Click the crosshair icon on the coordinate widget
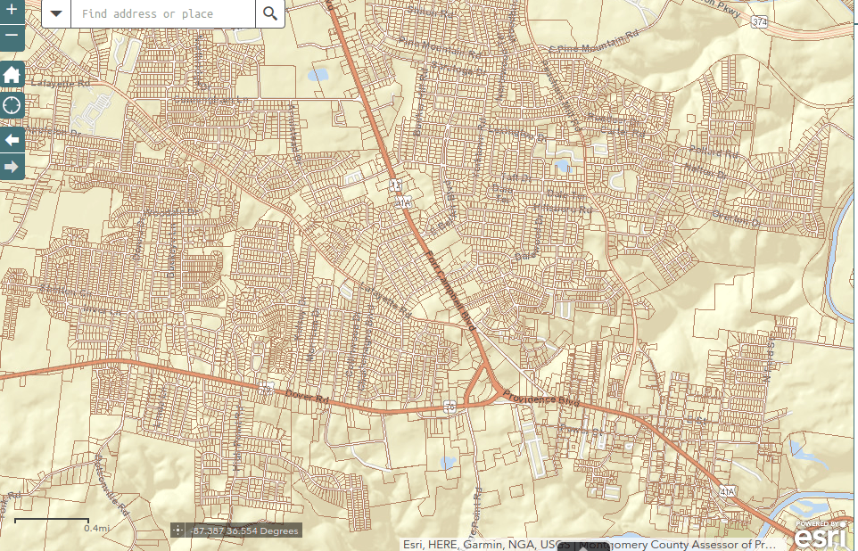The image size is (858, 551). pos(177,530)
